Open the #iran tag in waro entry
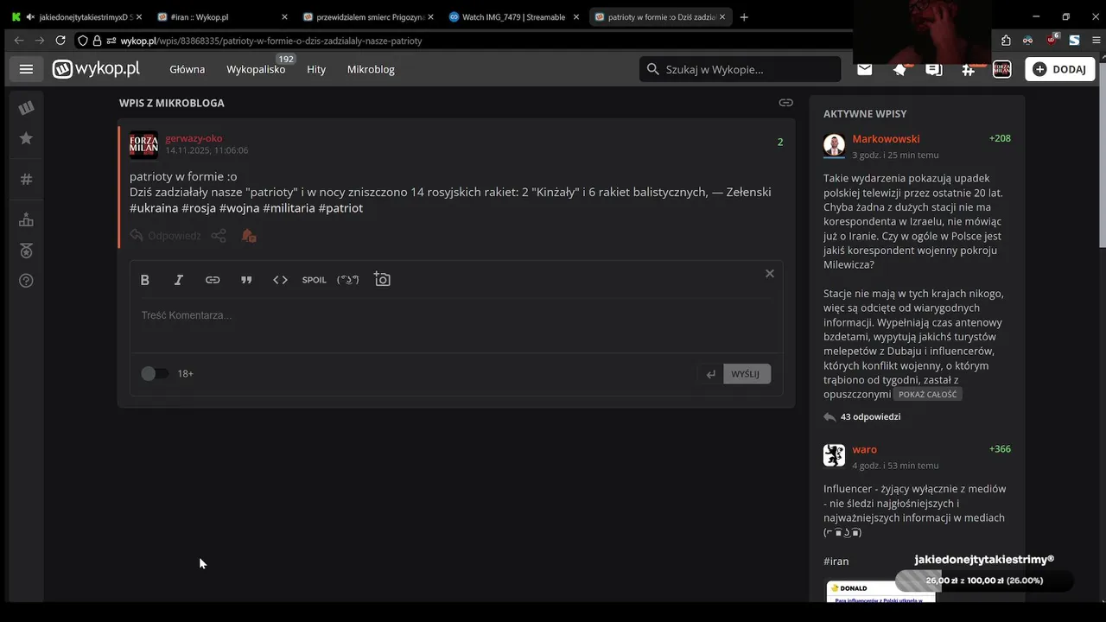The image size is (1106, 622). pyautogui.click(x=836, y=561)
